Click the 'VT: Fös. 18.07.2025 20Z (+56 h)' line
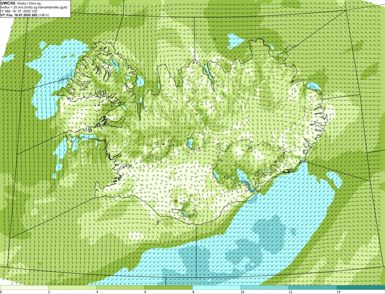Image resolution: width=385 pixels, height=294 pixels. coord(25,15)
